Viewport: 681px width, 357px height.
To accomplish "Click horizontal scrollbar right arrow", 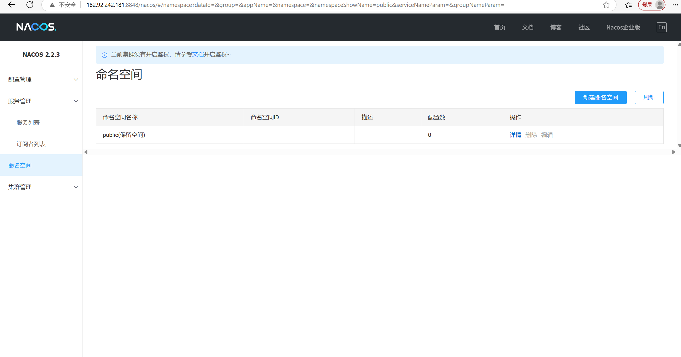I will [674, 152].
